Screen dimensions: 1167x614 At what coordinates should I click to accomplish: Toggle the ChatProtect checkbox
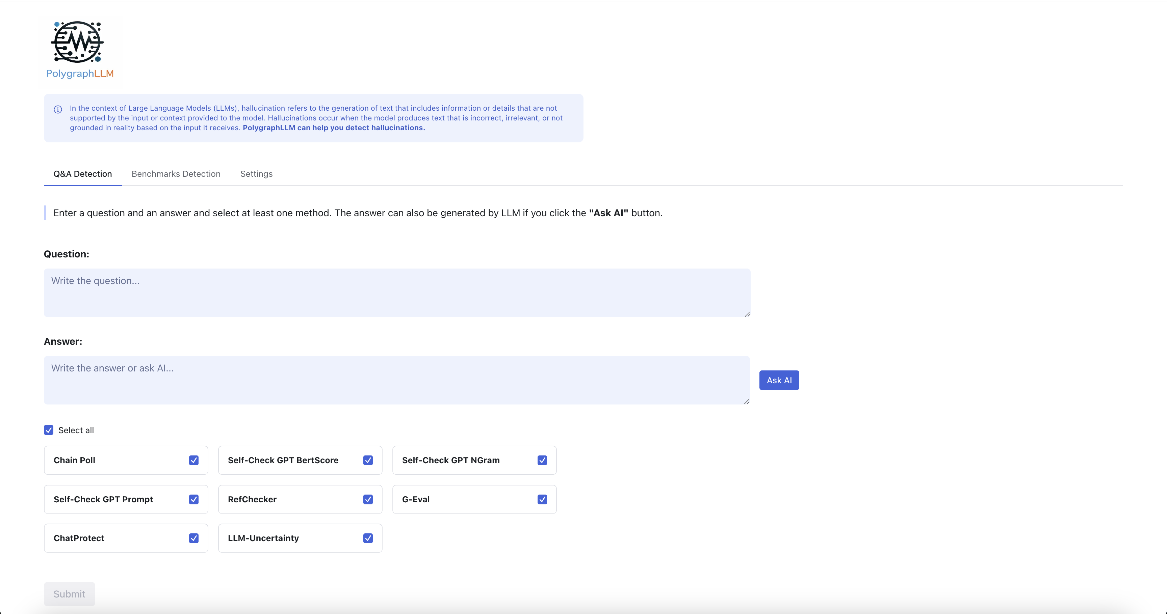click(x=193, y=538)
